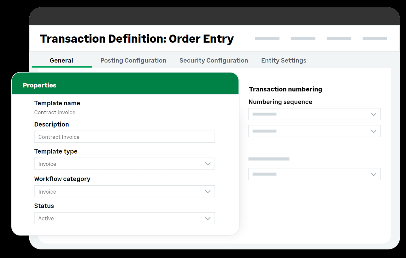Click the first Numbering sequence chevron
This screenshot has height=258, width=406.
(374, 114)
